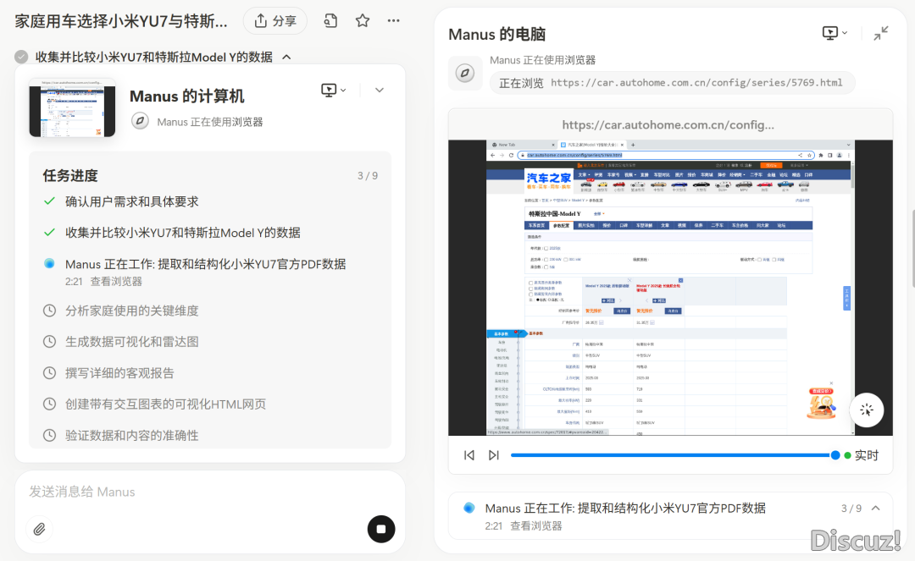The width and height of the screenshot is (915, 561).
Task: Shrink the Manus 的电脑 panel with collapse arrows
Action: [x=881, y=33]
